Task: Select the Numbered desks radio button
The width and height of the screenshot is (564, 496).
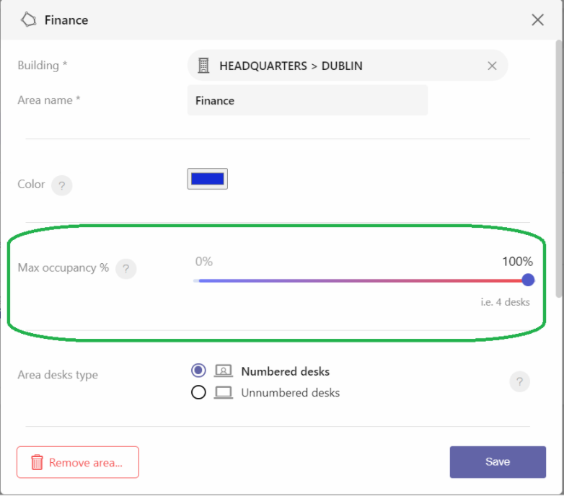Action: (x=198, y=371)
